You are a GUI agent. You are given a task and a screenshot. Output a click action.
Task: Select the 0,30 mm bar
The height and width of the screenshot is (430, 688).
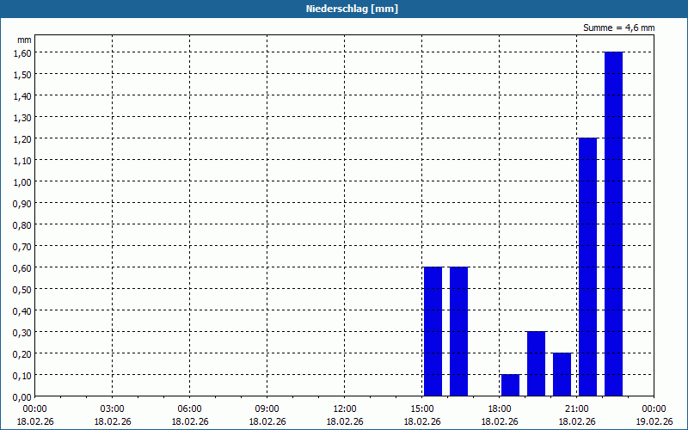536,364
